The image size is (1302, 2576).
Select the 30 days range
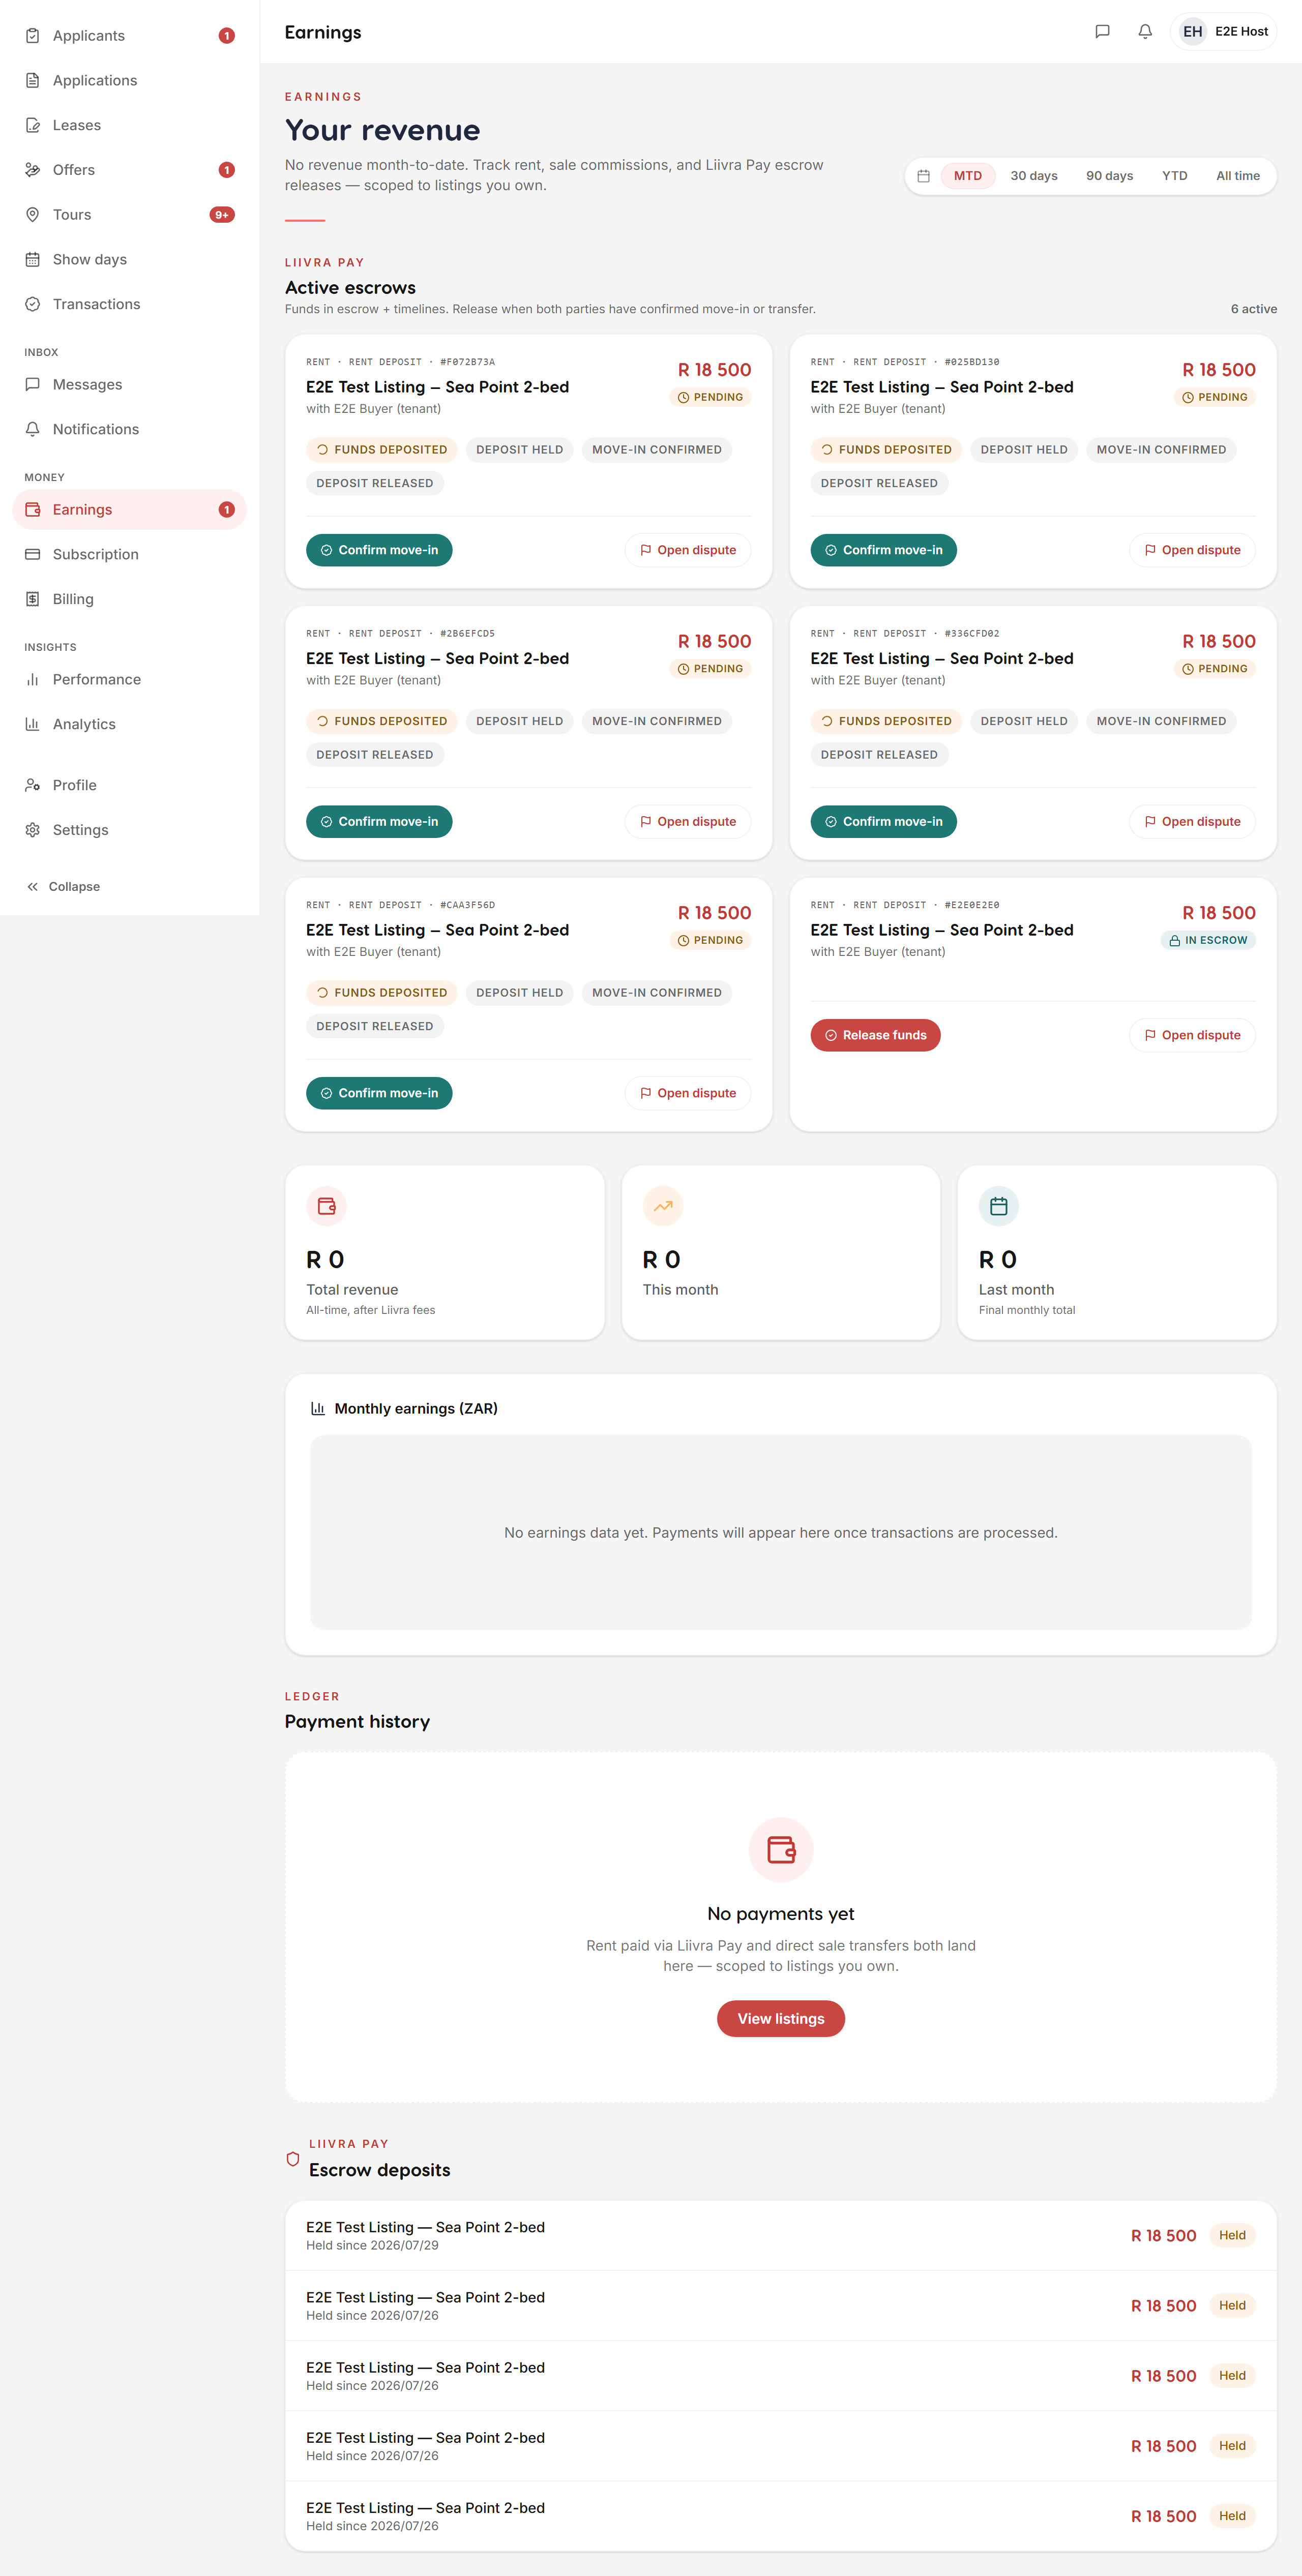tap(1033, 176)
